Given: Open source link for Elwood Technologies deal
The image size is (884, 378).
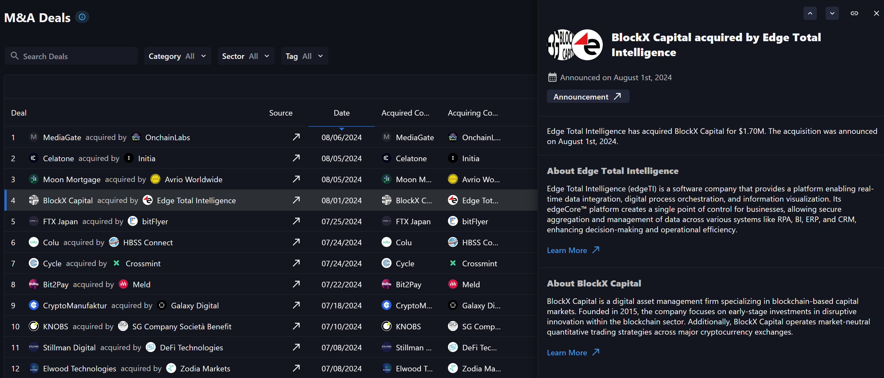Looking at the screenshot, I should coord(296,368).
